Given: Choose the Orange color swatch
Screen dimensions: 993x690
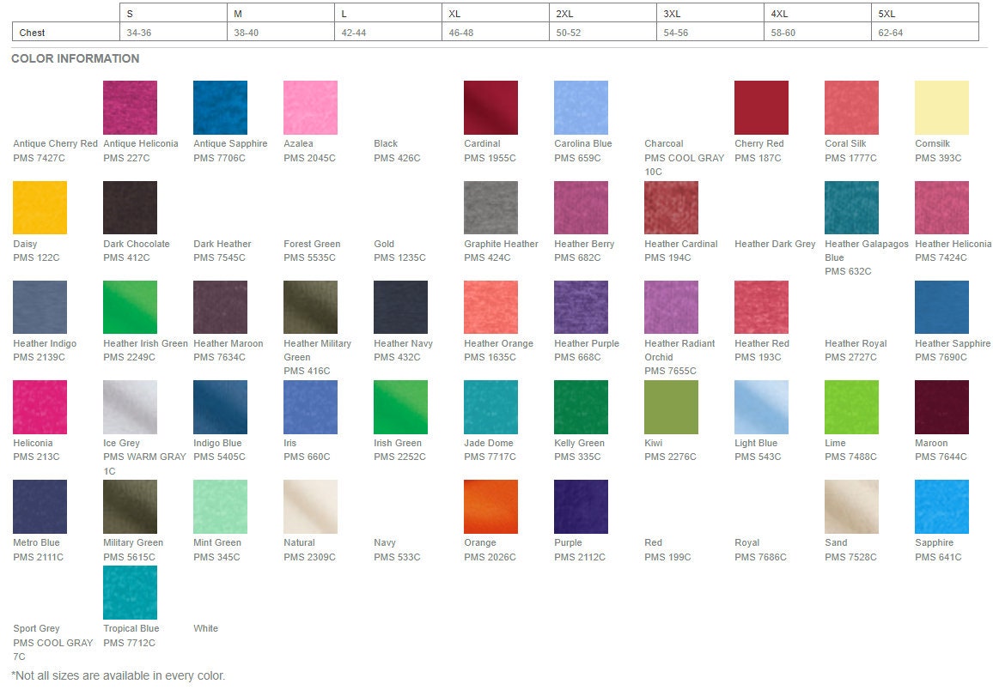Looking at the screenshot, I should tap(490, 506).
